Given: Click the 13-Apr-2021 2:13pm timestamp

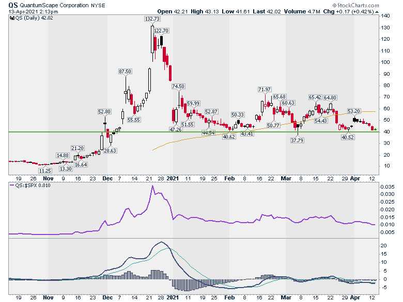Looking at the screenshot, I should click(x=33, y=12).
